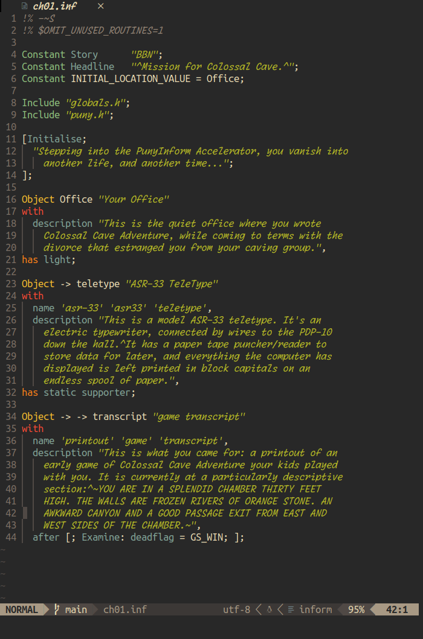Click the git branch icon in the status line
Image resolution: width=423 pixels, height=639 pixels.
[x=57, y=609]
